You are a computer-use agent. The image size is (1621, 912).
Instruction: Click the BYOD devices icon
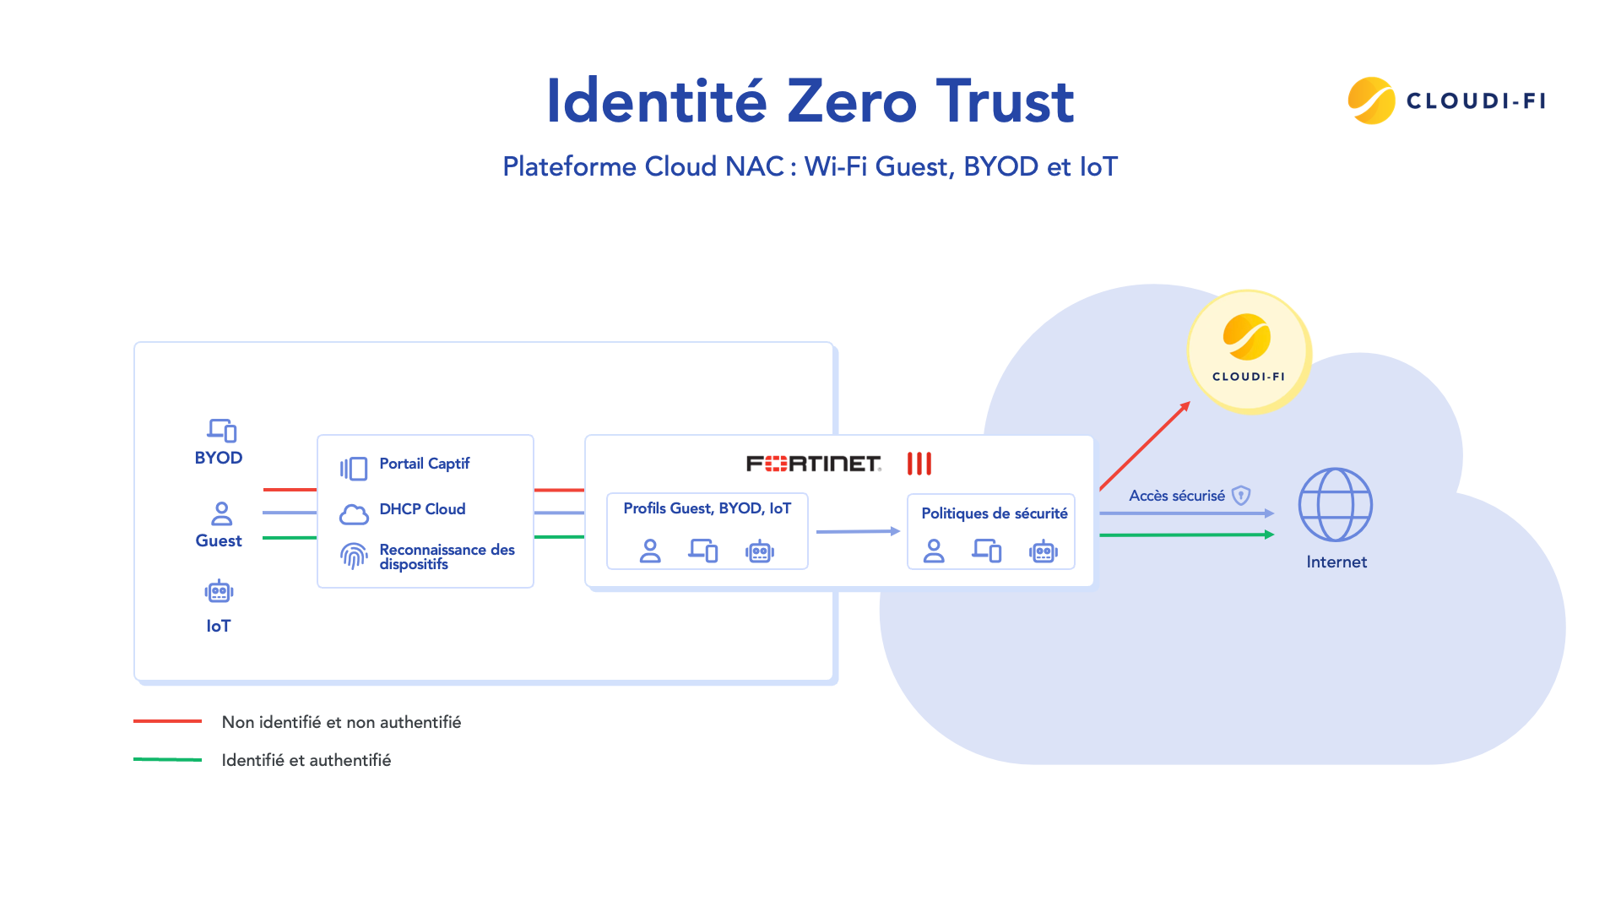click(222, 431)
